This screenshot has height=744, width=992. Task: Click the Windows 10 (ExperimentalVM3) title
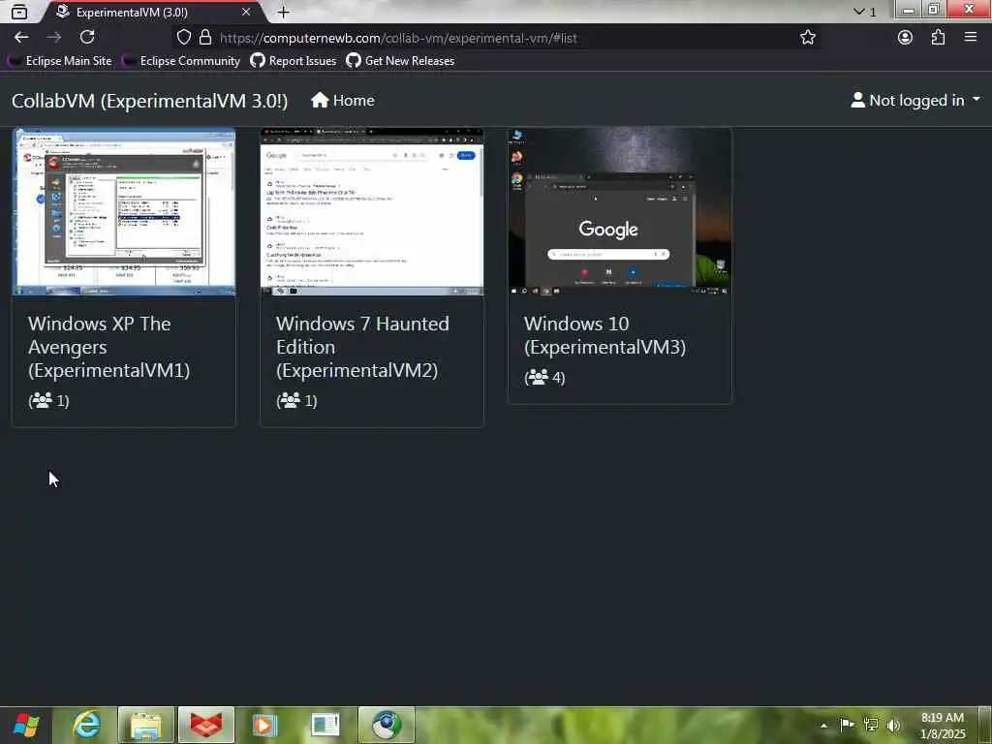pos(604,335)
